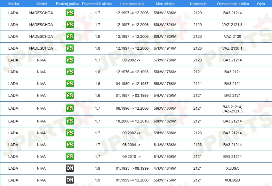This screenshot has height=186, width=272.
Task: Click the Pojemność silnika column header
Action: coord(97,4)
